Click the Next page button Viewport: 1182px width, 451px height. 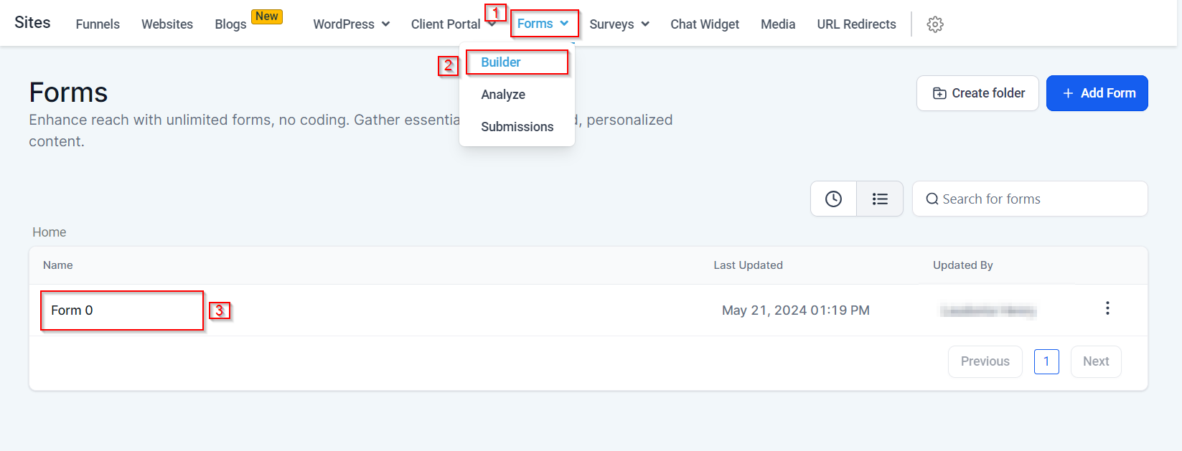(1096, 361)
